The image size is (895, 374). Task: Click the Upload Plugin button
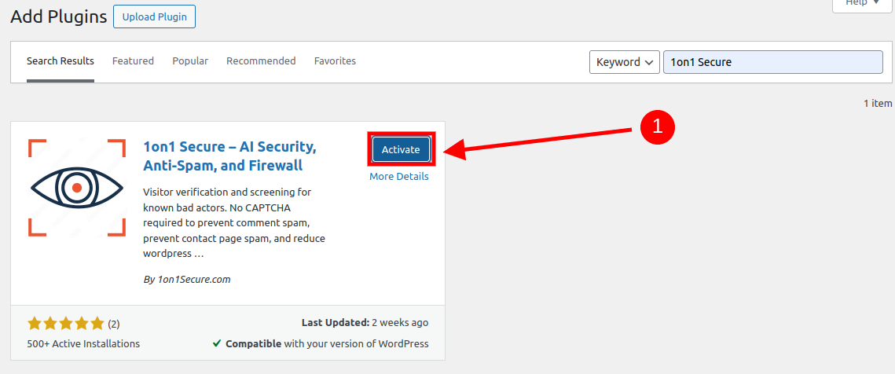pyautogui.click(x=155, y=16)
